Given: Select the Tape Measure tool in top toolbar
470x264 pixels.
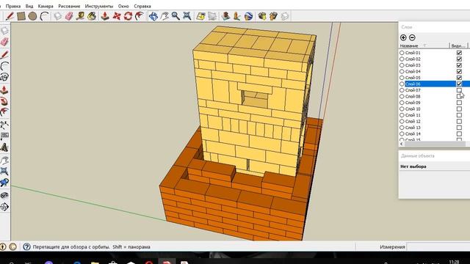Looking at the screenshot, I should pos(80,16).
